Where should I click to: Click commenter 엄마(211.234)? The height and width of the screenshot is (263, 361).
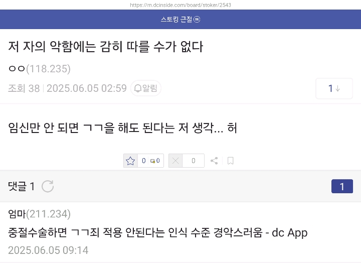[40, 214]
